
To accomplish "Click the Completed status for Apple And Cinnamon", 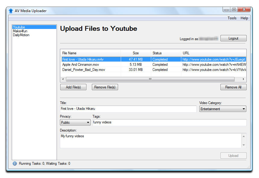I will [160, 65].
